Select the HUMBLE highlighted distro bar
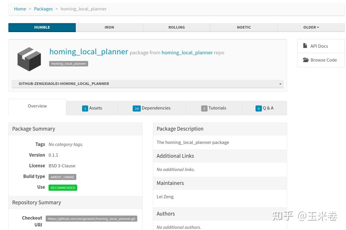This screenshot has width=346, height=230. (x=42, y=27)
